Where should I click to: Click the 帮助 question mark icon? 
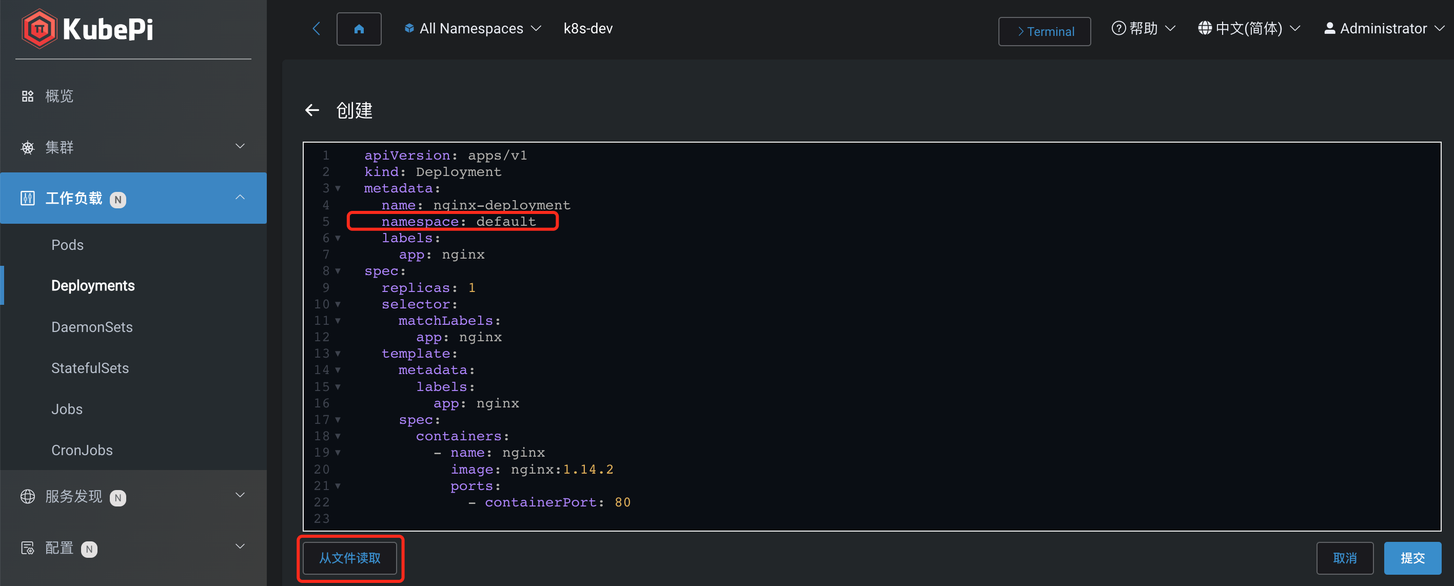tap(1119, 28)
